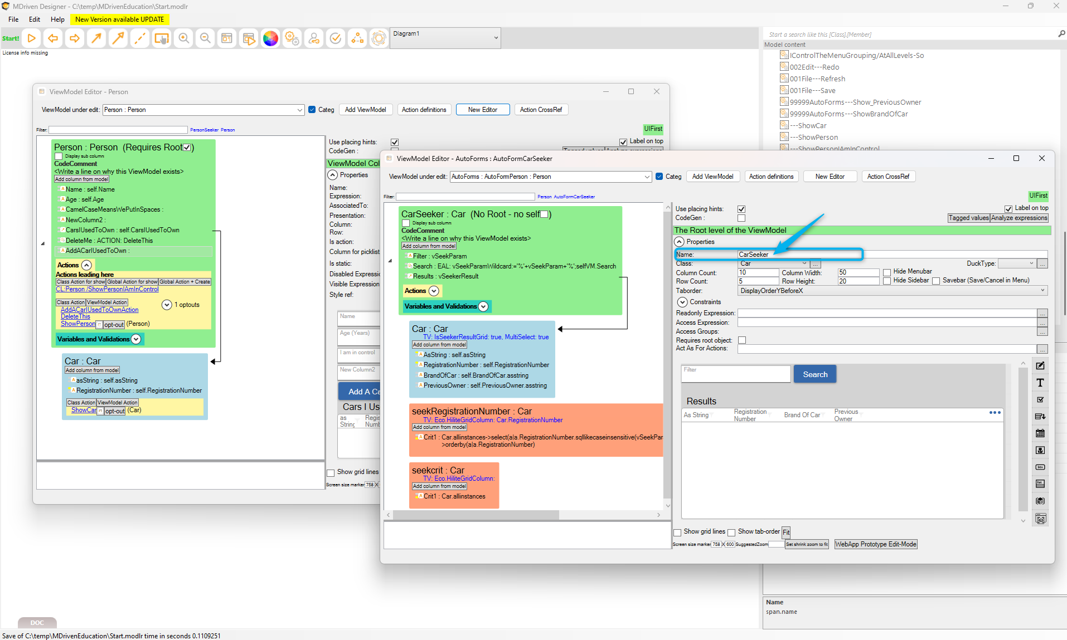Click the zoom out magnifier icon
The image size is (1067, 640).
205,38
